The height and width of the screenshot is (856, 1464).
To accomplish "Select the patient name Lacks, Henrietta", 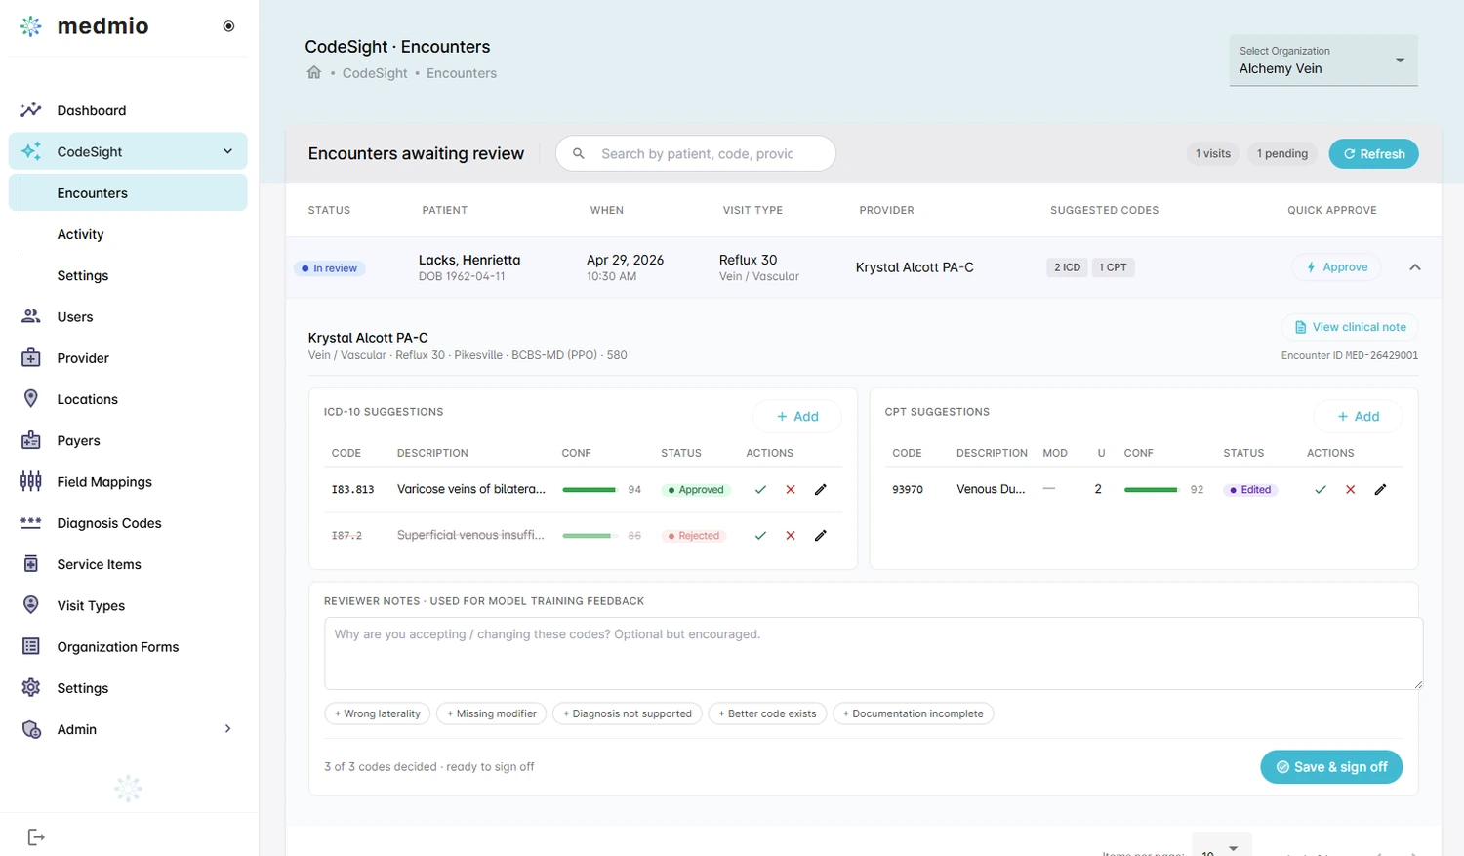I will point(469,260).
